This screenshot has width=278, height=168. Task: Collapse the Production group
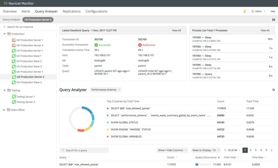4,34
